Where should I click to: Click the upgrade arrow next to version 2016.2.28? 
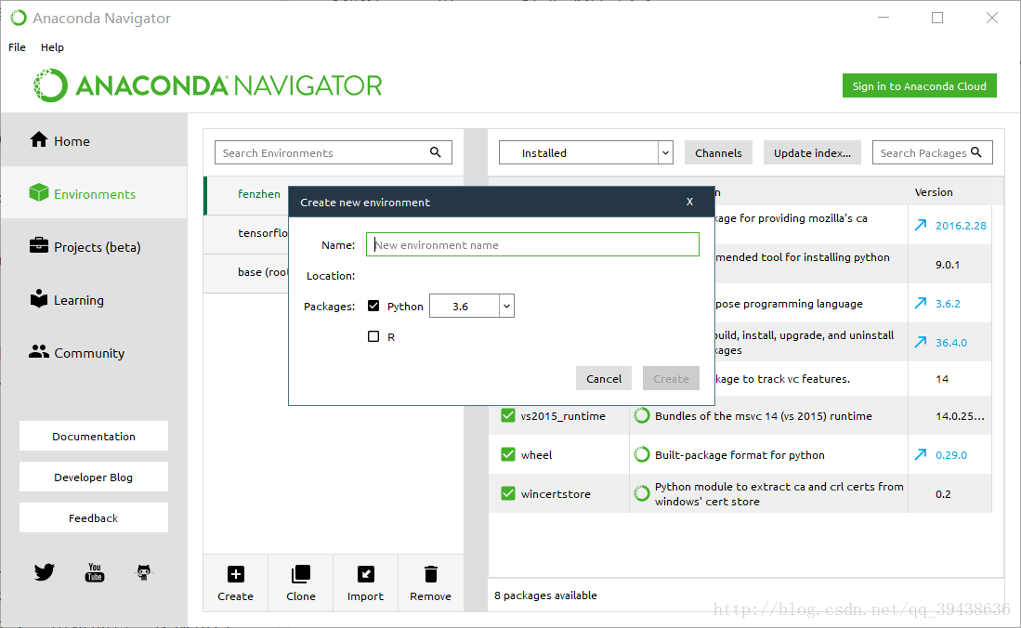(x=921, y=226)
